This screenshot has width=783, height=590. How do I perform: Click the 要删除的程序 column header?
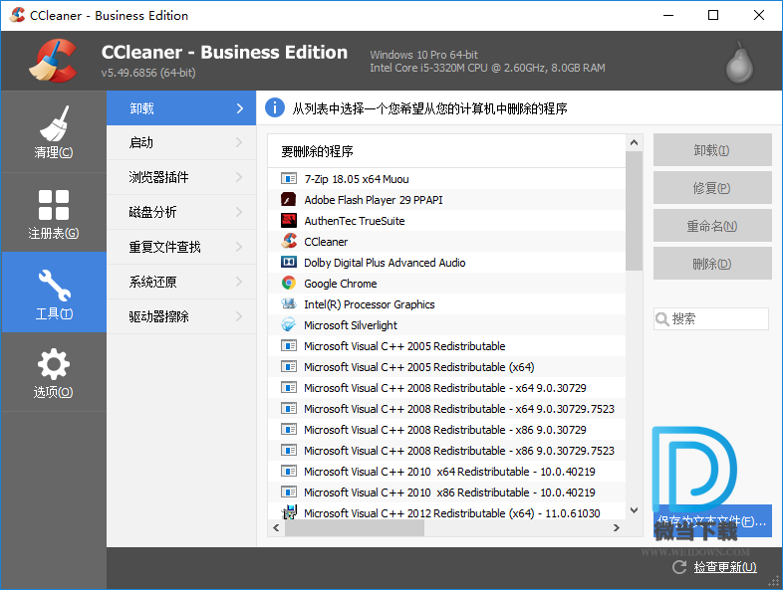coord(446,151)
